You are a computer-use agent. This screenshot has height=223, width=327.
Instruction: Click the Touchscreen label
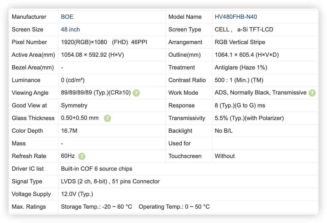185,156
